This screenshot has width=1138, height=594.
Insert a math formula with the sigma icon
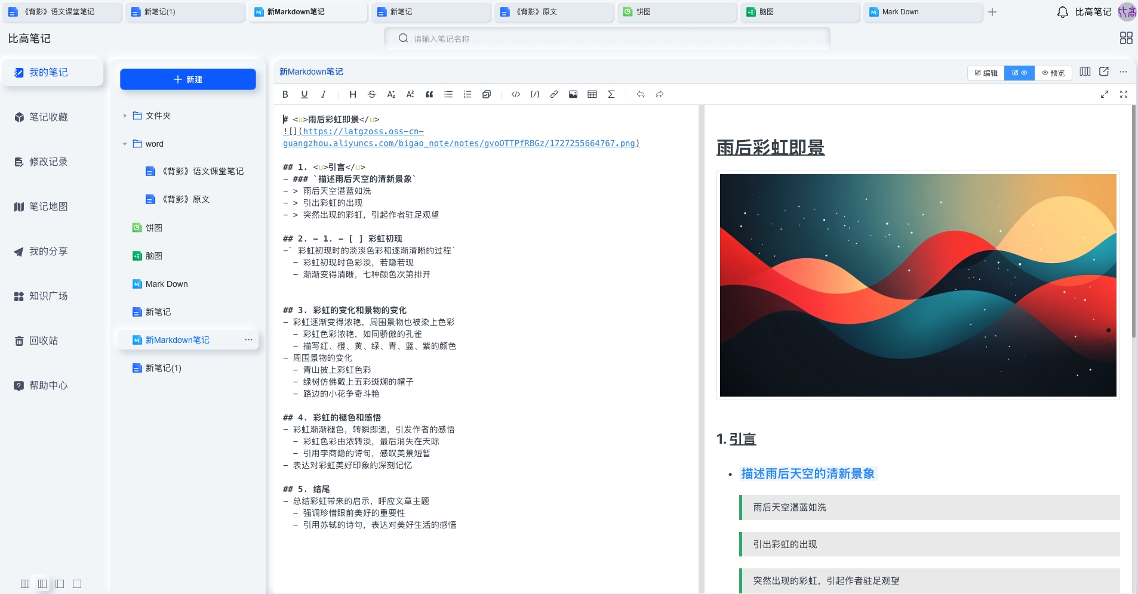(611, 94)
